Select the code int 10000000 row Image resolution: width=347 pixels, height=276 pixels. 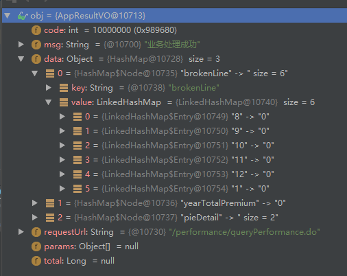click(174, 30)
